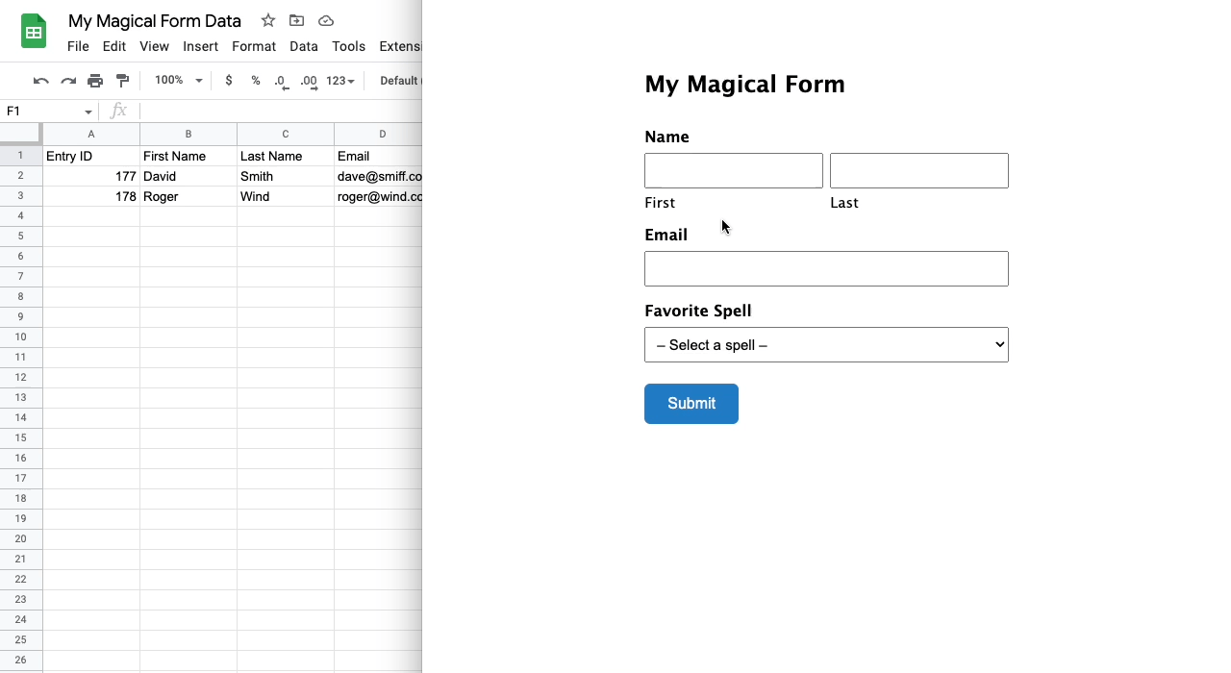
Task: Select column A header
Action: (91, 135)
